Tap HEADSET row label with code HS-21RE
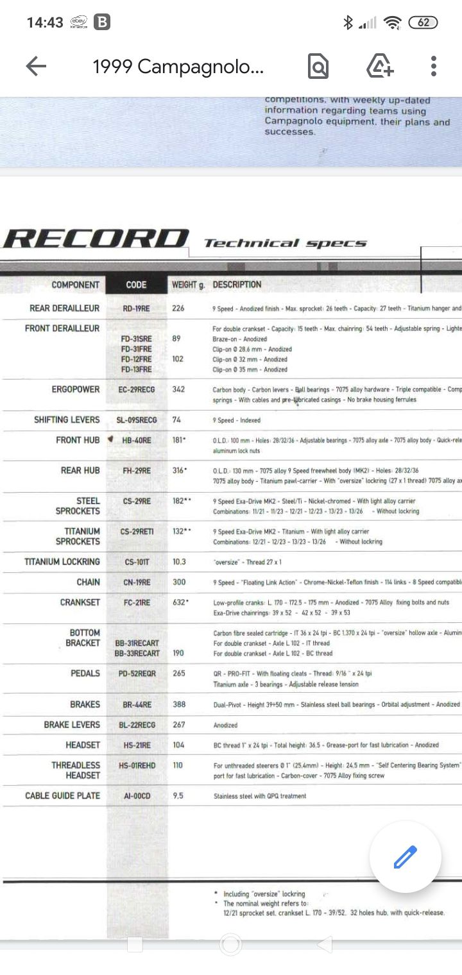Viewport: 462px width, 975px height. point(83,745)
